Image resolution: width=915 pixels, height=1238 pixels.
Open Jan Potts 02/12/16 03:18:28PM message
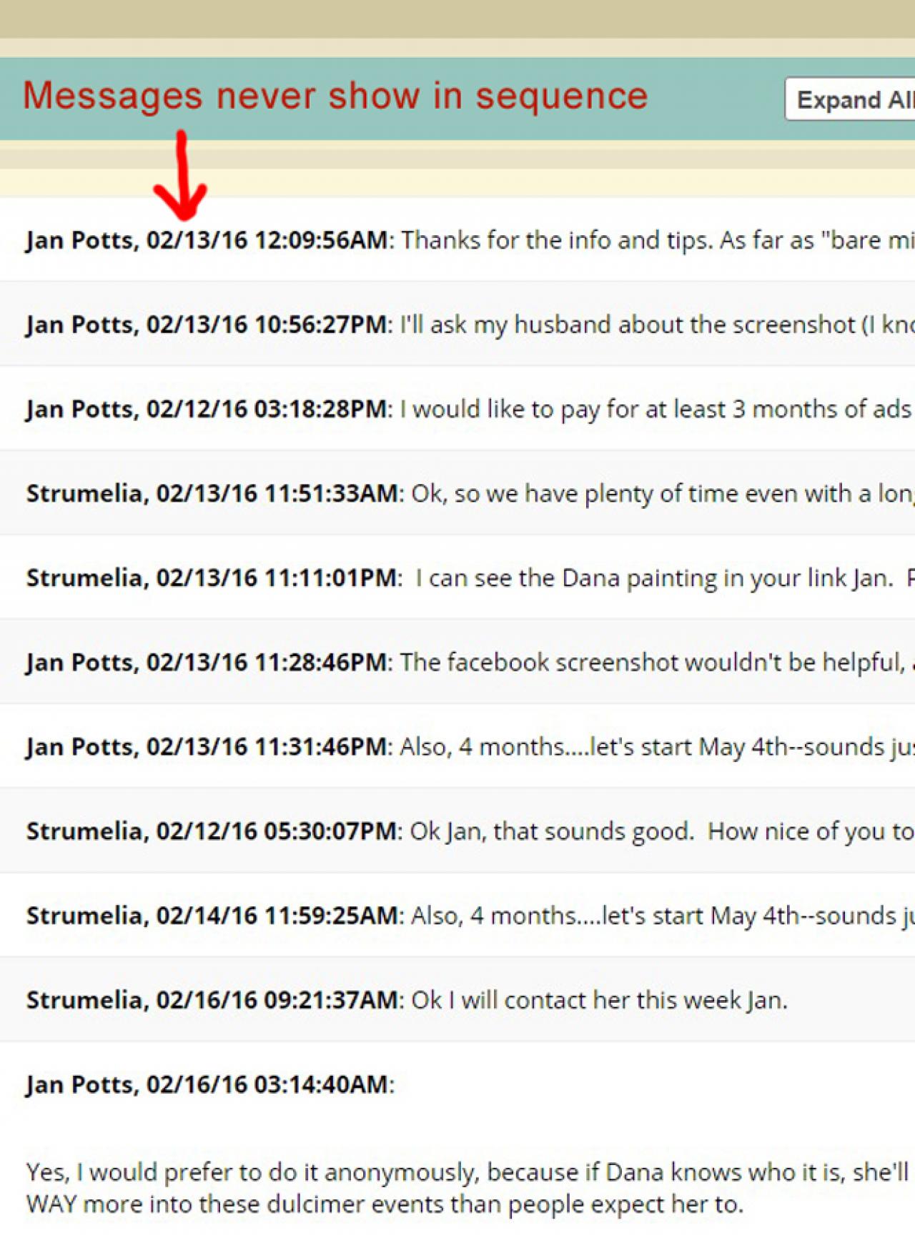point(209,409)
